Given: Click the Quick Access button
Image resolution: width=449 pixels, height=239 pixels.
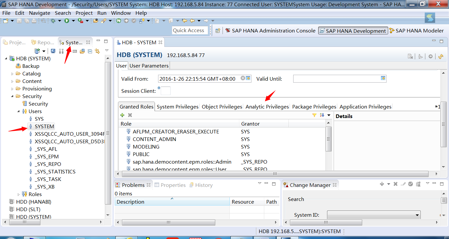Looking at the screenshot, I should tap(190, 30).
